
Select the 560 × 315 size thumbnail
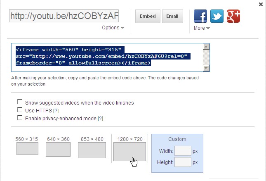[27, 148]
